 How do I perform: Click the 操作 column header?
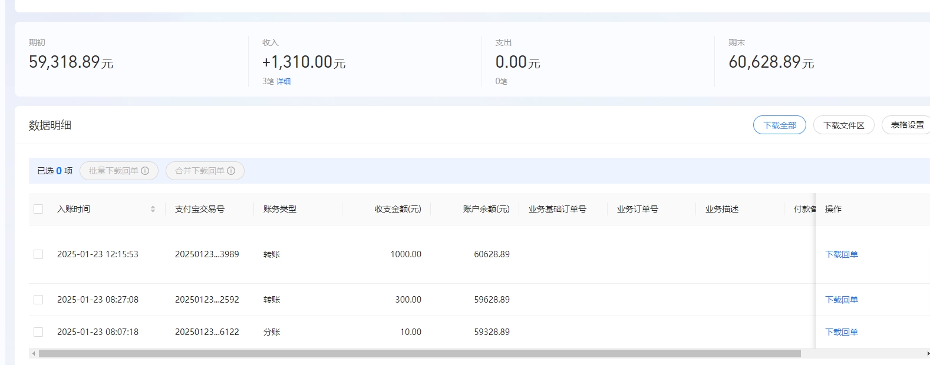click(833, 209)
